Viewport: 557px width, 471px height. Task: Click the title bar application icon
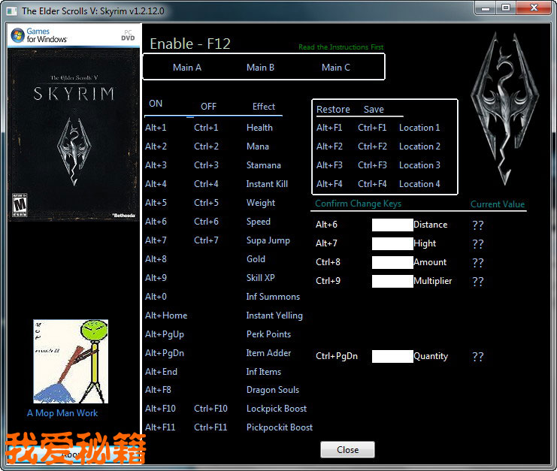pyautogui.click(x=11, y=11)
